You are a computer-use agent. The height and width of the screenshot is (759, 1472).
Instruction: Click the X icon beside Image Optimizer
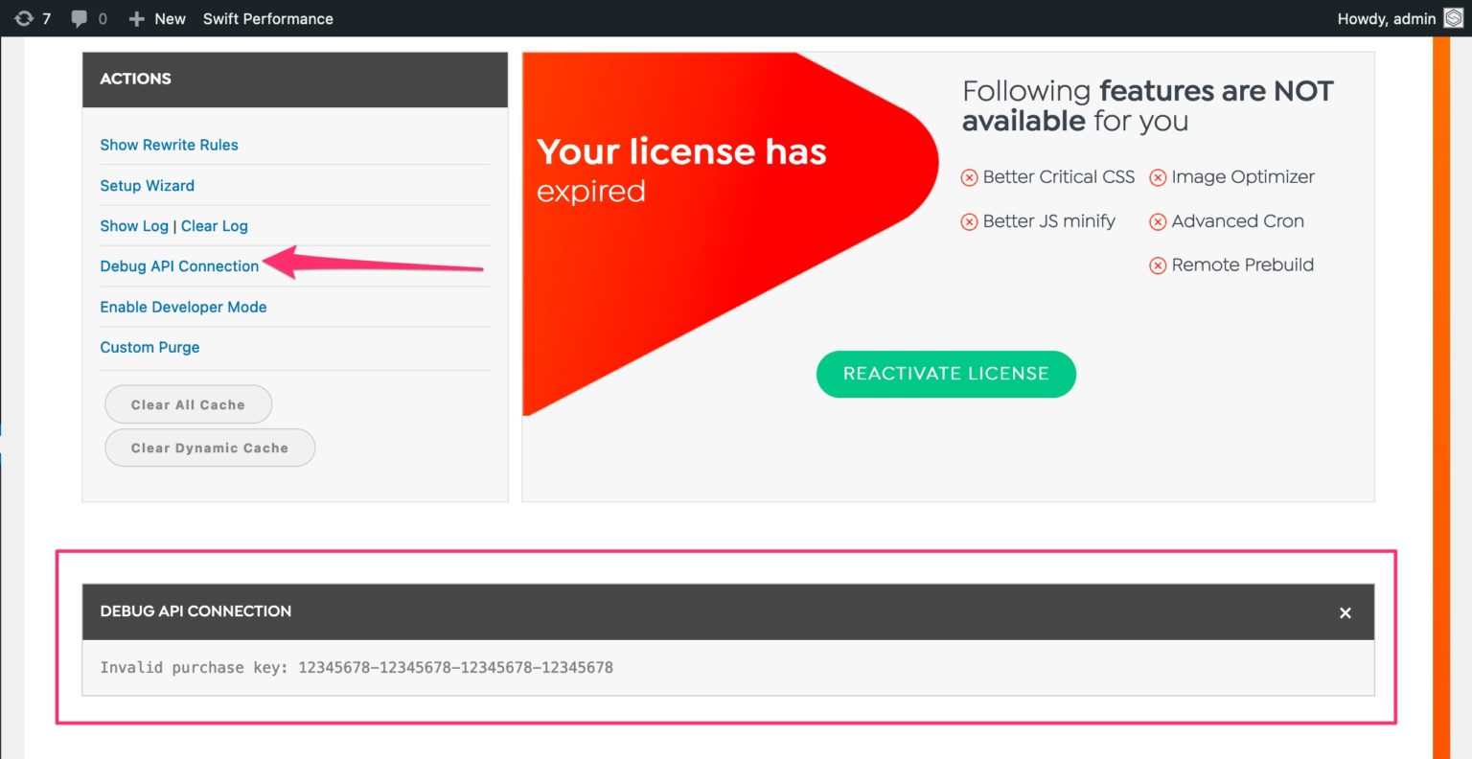[x=1158, y=177]
